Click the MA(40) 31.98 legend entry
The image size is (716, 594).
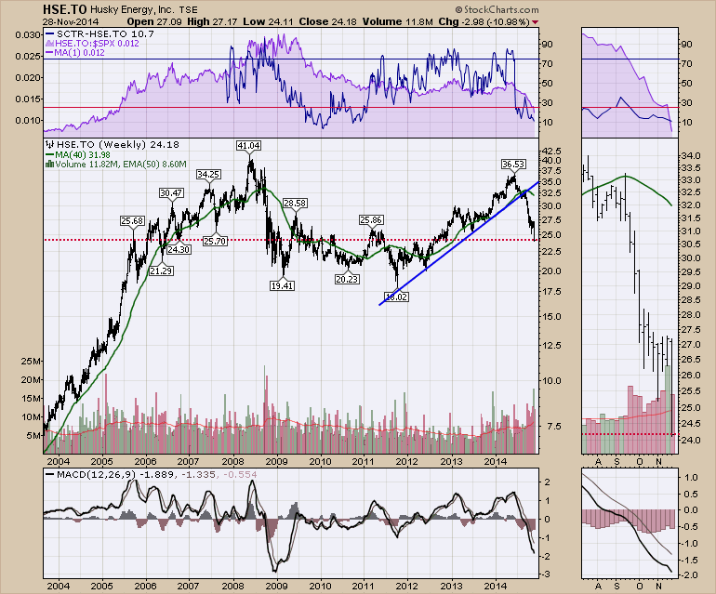pos(83,155)
